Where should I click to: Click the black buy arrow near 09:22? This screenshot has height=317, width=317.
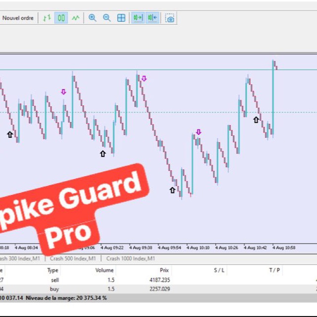pyautogui.click(x=103, y=154)
